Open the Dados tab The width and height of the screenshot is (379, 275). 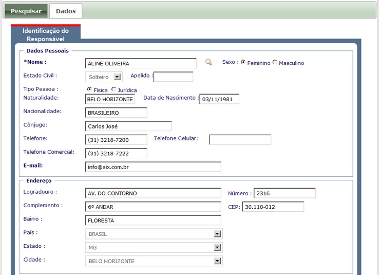coord(66,11)
